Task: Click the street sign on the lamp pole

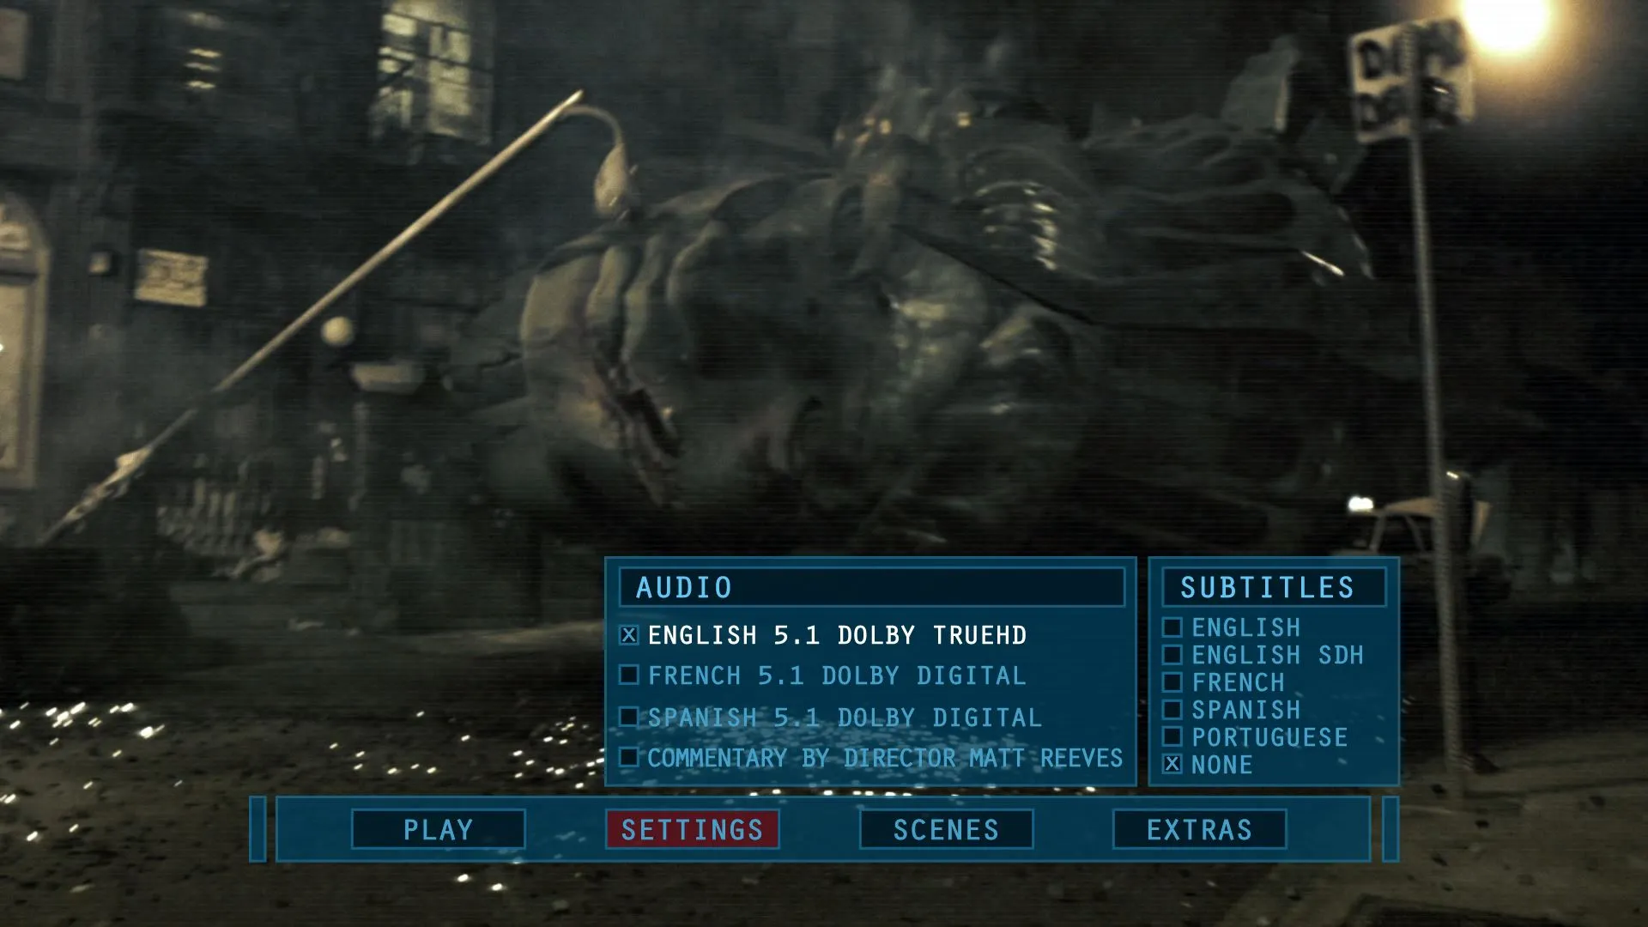Action: [x=1406, y=82]
